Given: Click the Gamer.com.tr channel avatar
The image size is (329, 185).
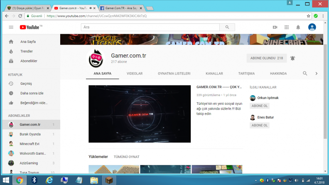Looking at the screenshot, I should coord(96,58).
